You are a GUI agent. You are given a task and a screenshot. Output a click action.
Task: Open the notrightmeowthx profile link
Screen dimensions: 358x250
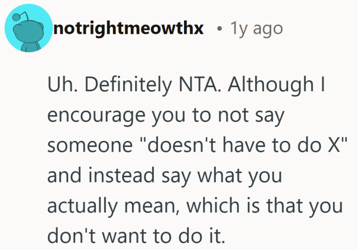(x=129, y=28)
